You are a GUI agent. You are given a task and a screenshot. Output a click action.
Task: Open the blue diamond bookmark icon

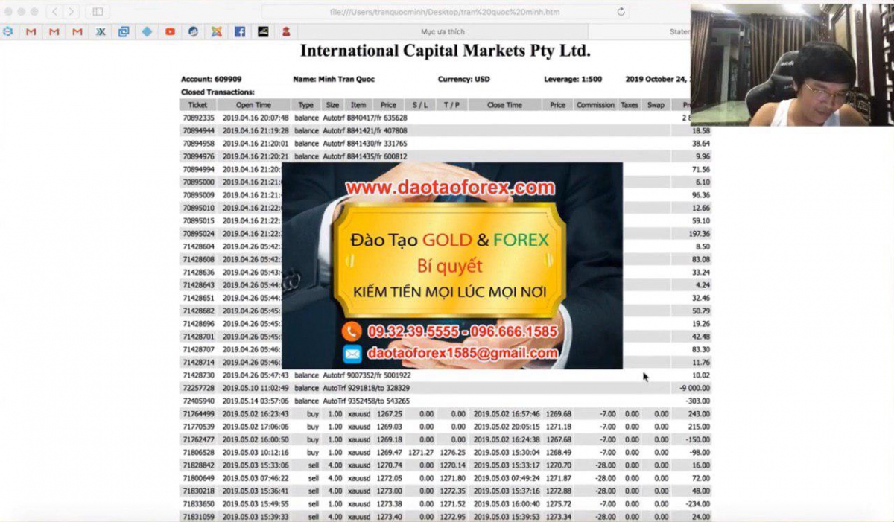click(147, 32)
